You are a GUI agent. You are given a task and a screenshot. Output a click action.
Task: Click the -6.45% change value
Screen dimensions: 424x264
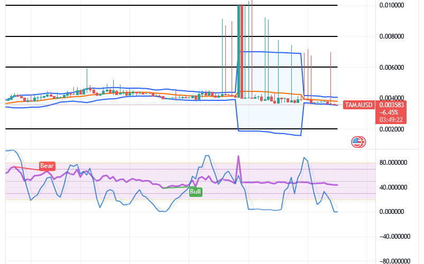pyautogui.click(x=389, y=112)
